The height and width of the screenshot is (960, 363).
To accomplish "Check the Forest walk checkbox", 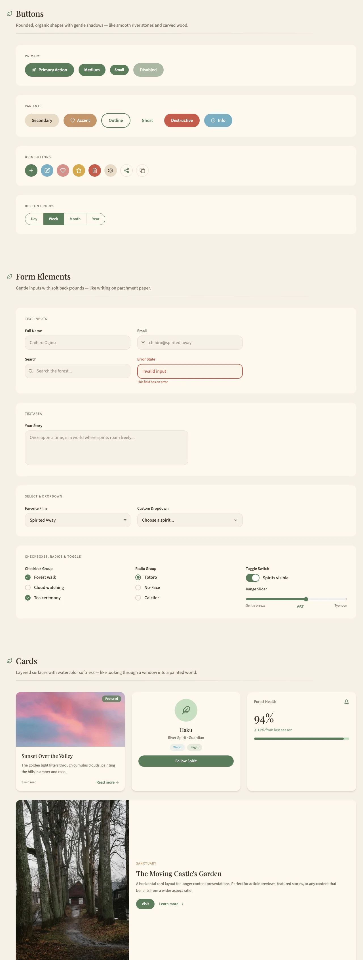I will 28,577.
